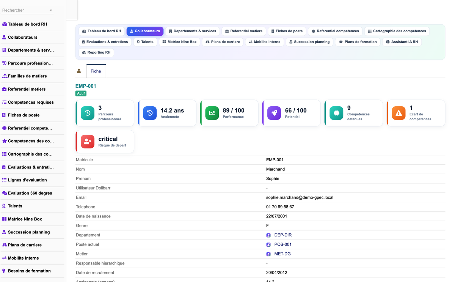455x282 pixels.
Task: Open Plans de formation top tab
Action: pyautogui.click(x=358, y=42)
